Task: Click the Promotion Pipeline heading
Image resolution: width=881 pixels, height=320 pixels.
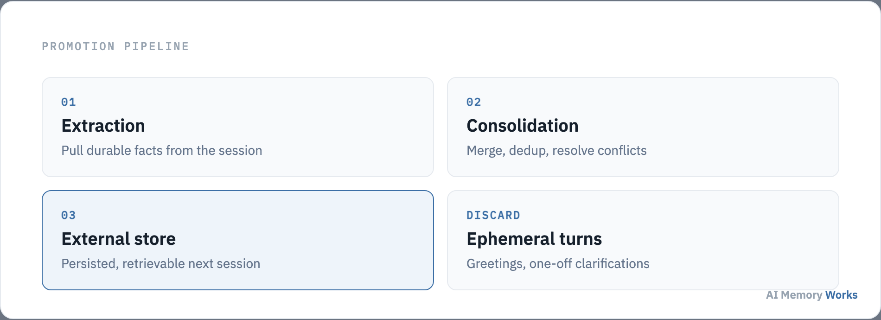Action: [115, 46]
